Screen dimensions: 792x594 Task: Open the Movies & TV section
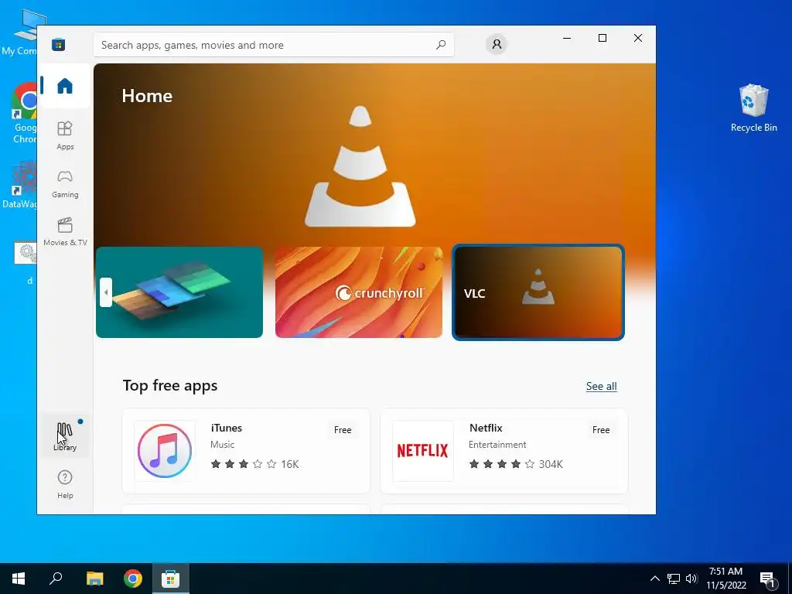tap(65, 231)
